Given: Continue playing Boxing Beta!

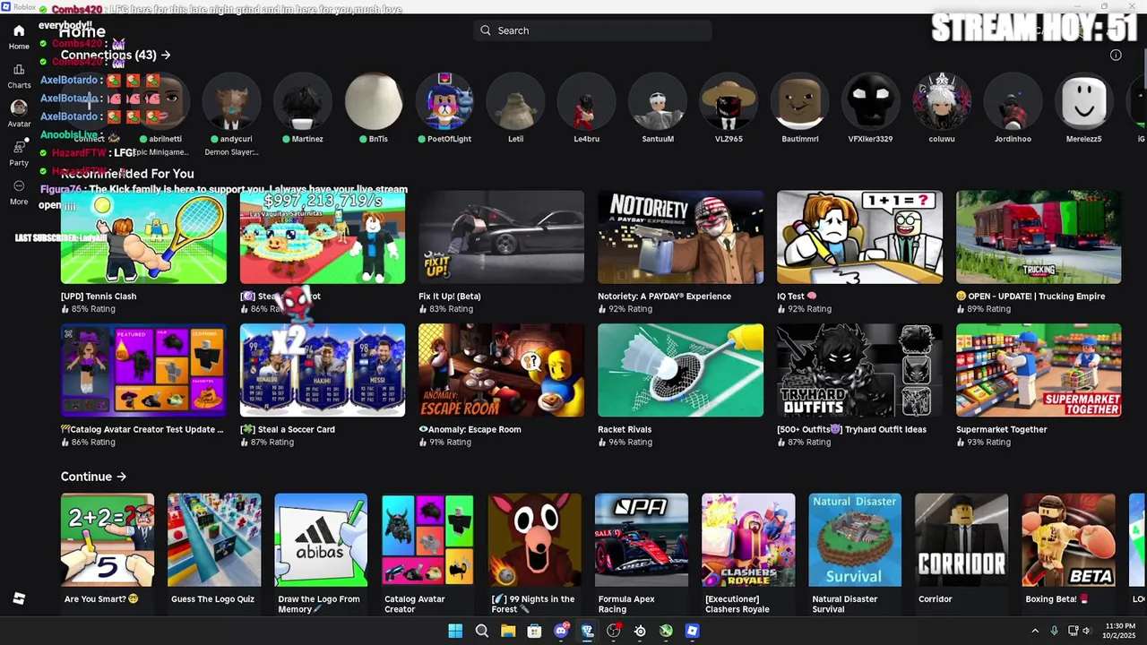Looking at the screenshot, I should [x=1069, y=539].
